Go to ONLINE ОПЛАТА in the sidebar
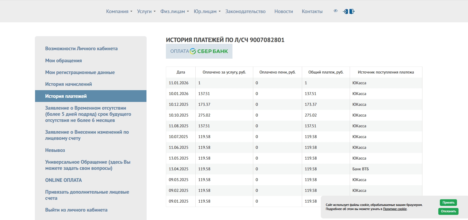The image size is (468, 220). point(63,180)
